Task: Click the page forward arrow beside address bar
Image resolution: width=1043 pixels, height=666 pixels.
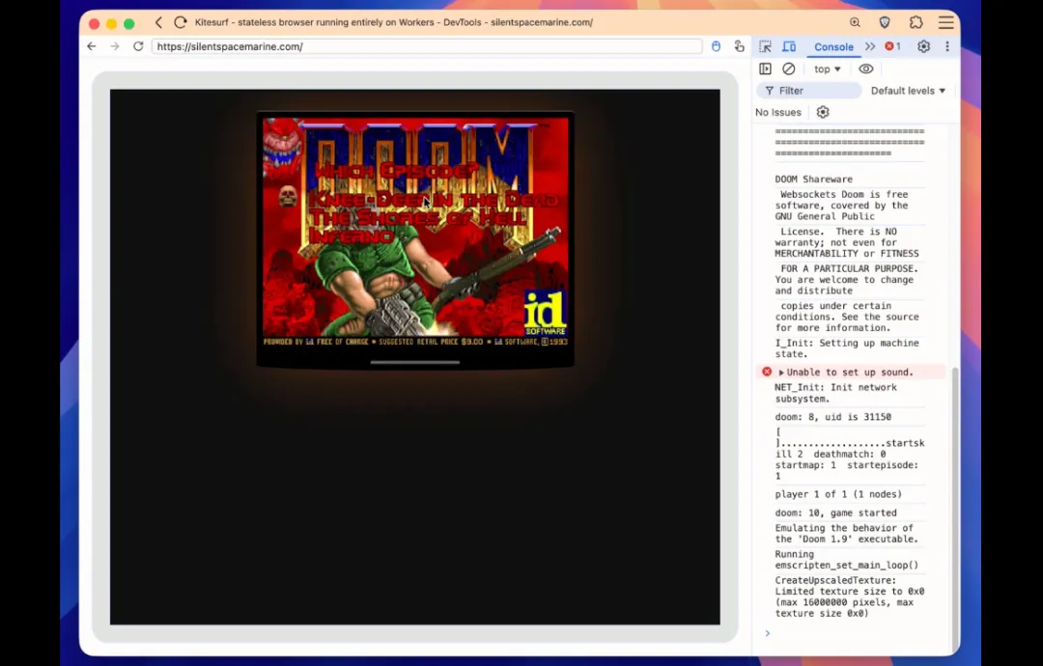Action: pyautogui.click(x=115, y=46)
